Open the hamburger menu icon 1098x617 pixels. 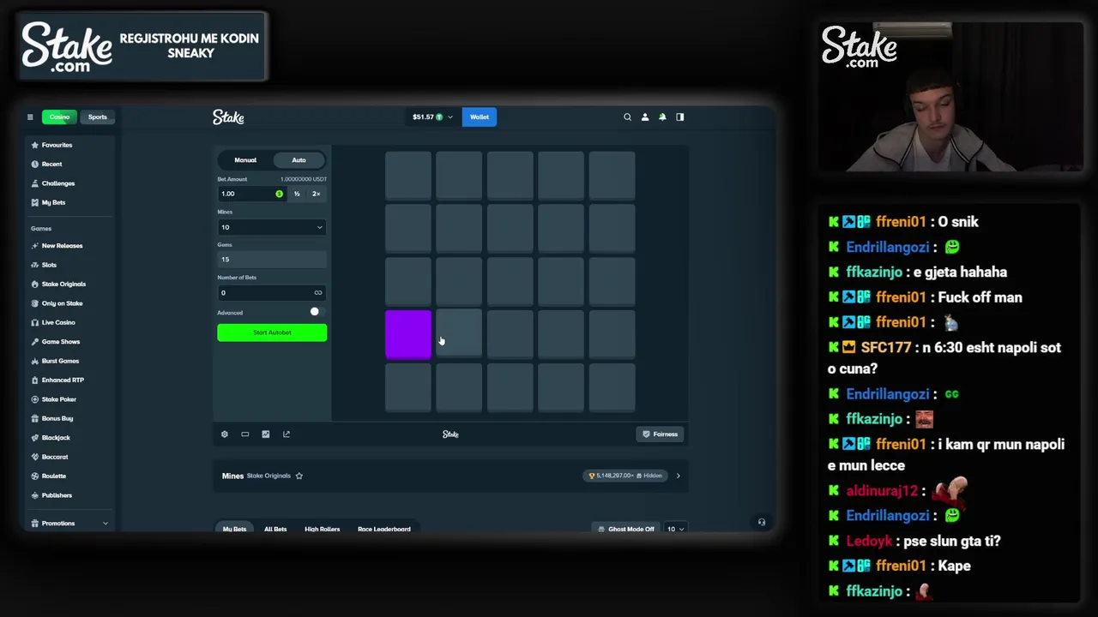click(30, 117)
